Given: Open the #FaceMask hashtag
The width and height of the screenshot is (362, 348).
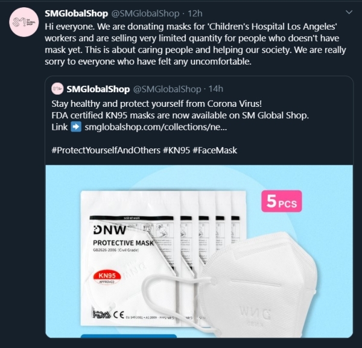Looking at the screenshot, I should click(217, 150).
